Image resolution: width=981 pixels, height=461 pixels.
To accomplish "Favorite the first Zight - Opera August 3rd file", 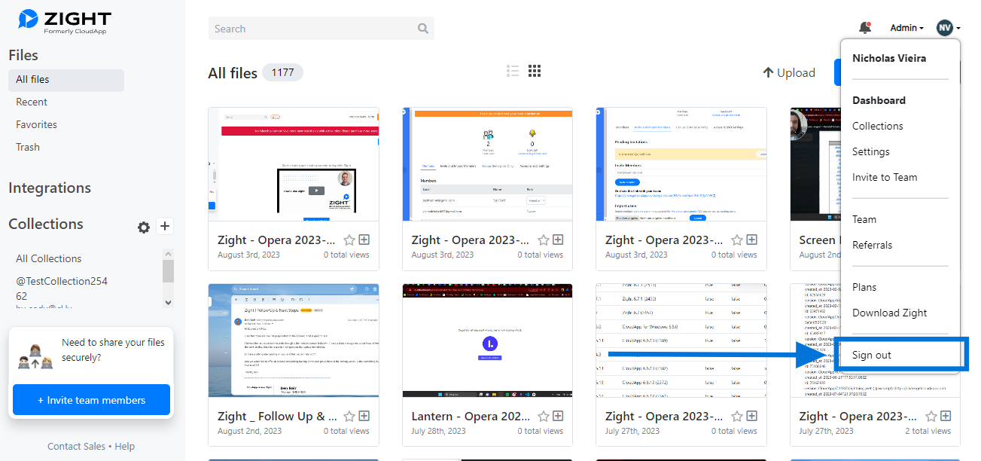I will [349, 240].
